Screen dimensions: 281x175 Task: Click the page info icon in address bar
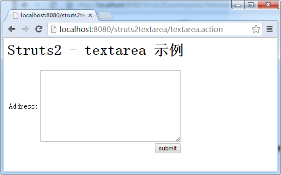tap(54, 29)
